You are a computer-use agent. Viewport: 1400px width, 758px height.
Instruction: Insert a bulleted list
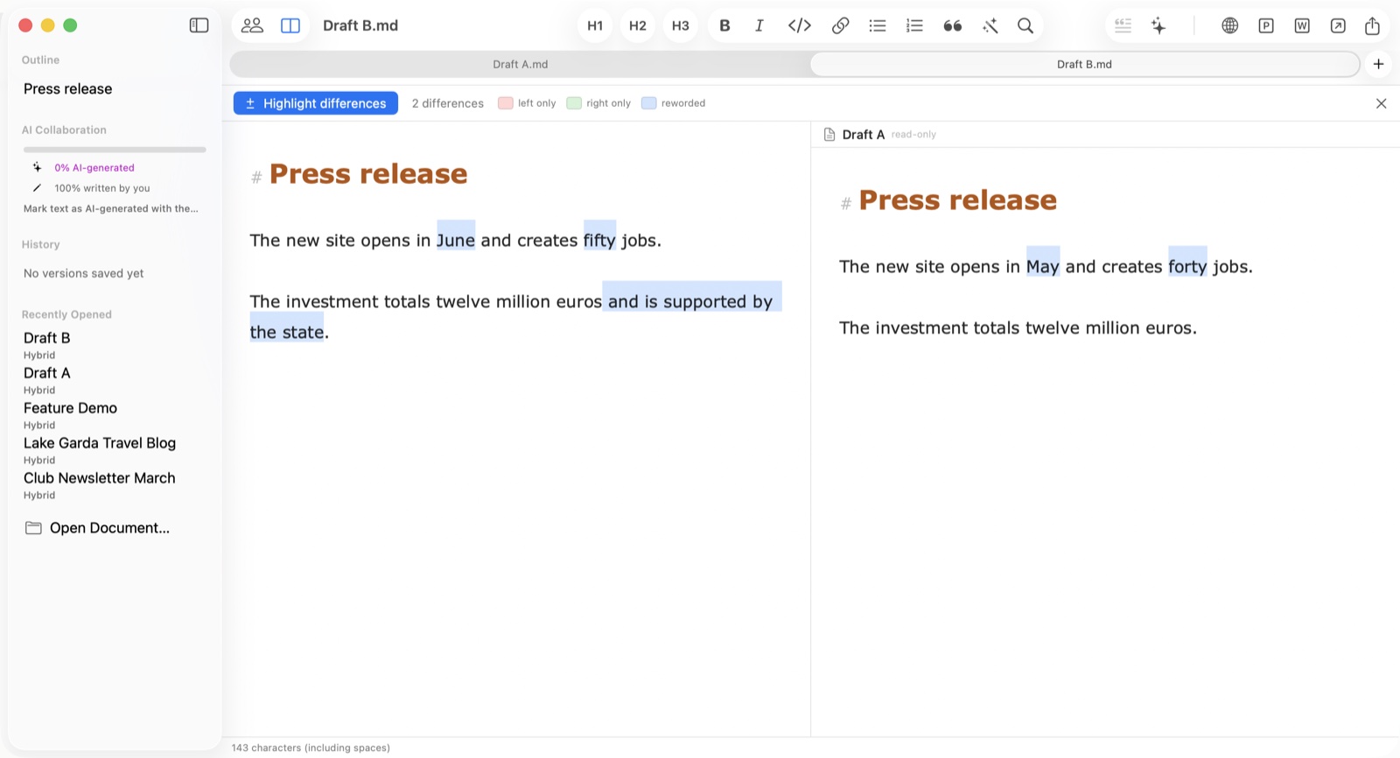click(x=878, y=25)
